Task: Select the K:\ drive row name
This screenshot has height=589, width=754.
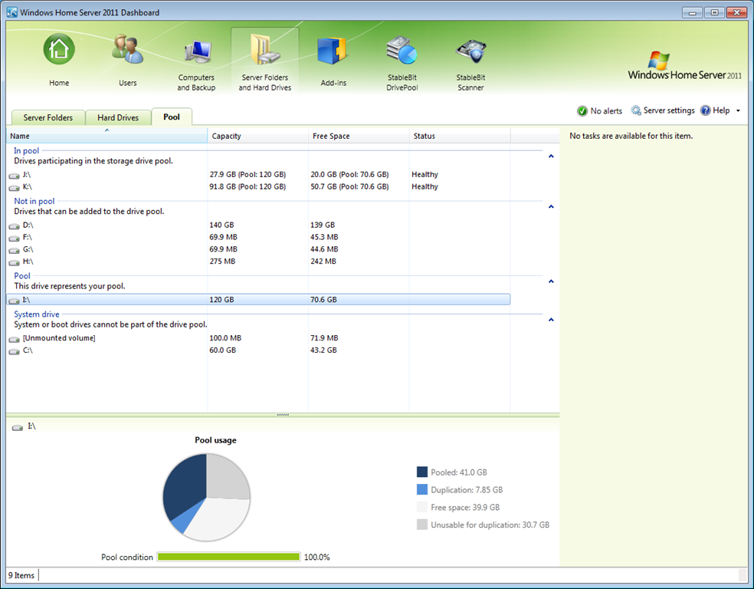Action: (x=27, y=186)
